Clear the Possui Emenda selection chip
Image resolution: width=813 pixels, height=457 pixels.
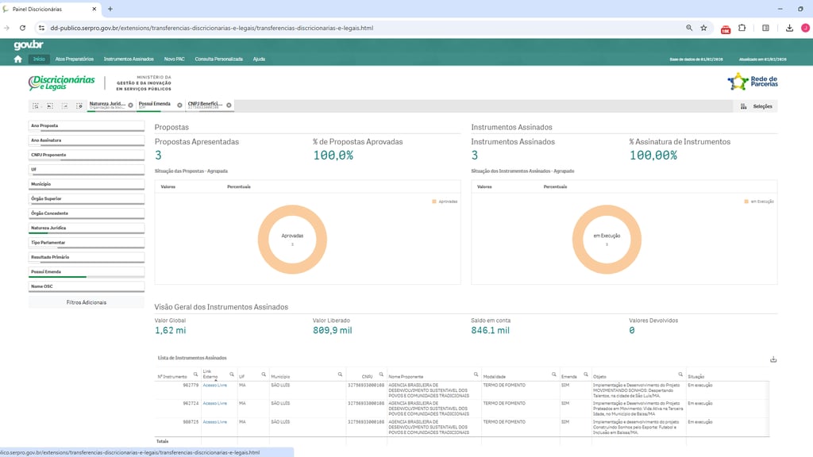(x=179, y=105)
